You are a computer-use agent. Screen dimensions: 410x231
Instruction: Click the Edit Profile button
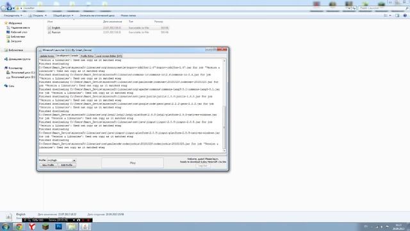click(x=67, y=165)
